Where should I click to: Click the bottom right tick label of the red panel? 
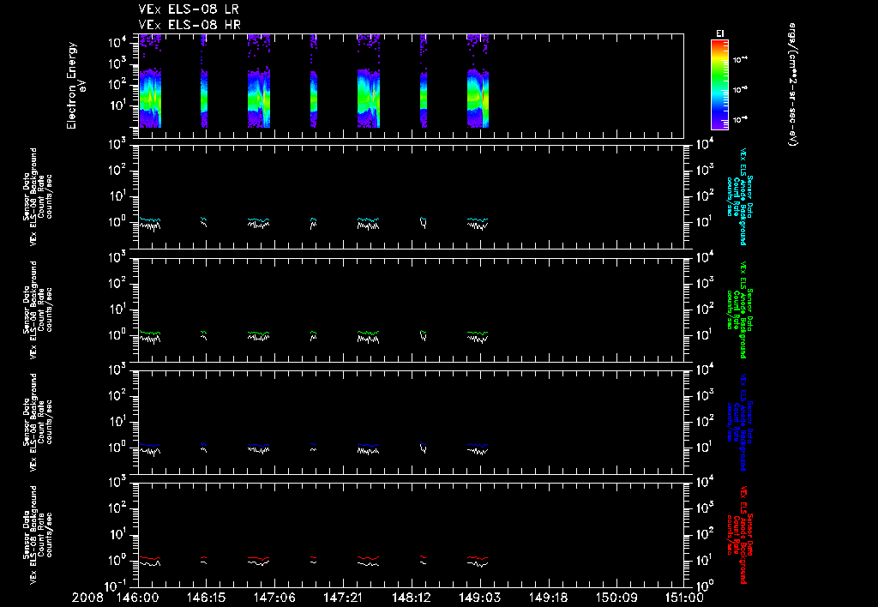pyautogui.click(x=706, y=586)
